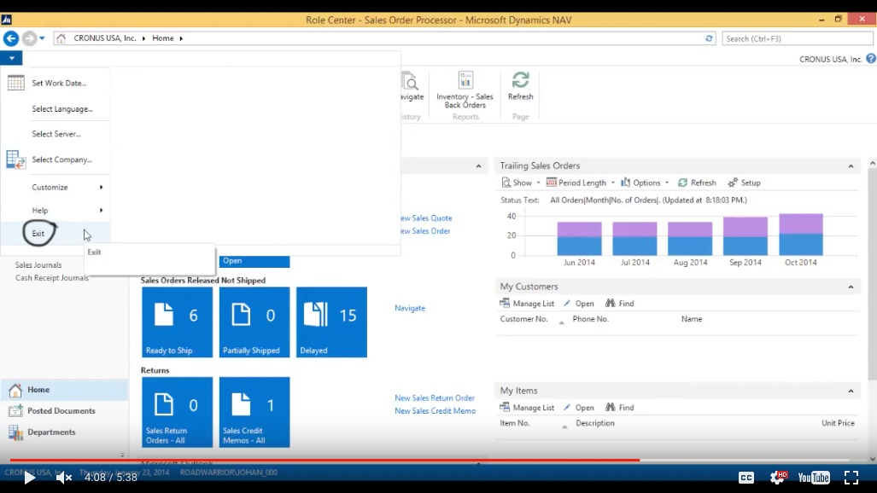Click the YouTube logo button
This screenshot has height=493, width=877.
click(814, 478)
